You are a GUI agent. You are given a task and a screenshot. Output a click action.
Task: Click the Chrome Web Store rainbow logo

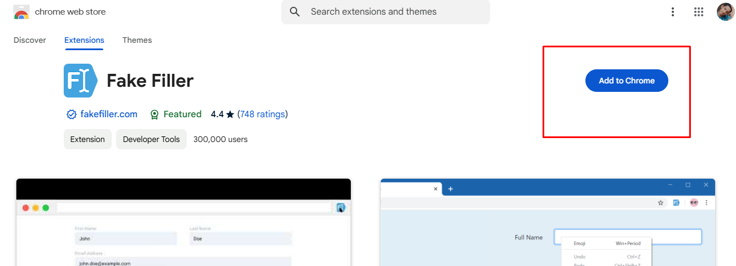(21, 12)
